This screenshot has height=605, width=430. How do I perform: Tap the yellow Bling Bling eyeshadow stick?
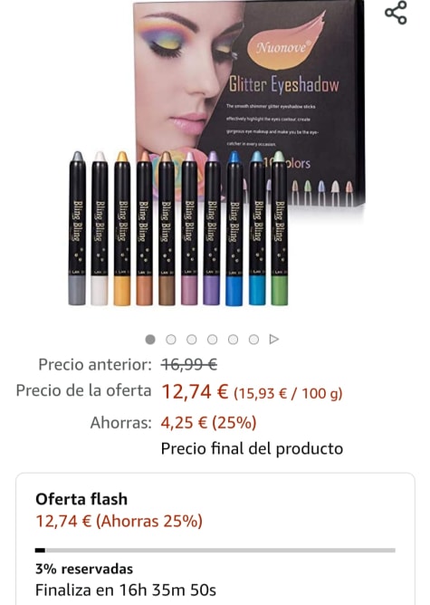point(122,228)
